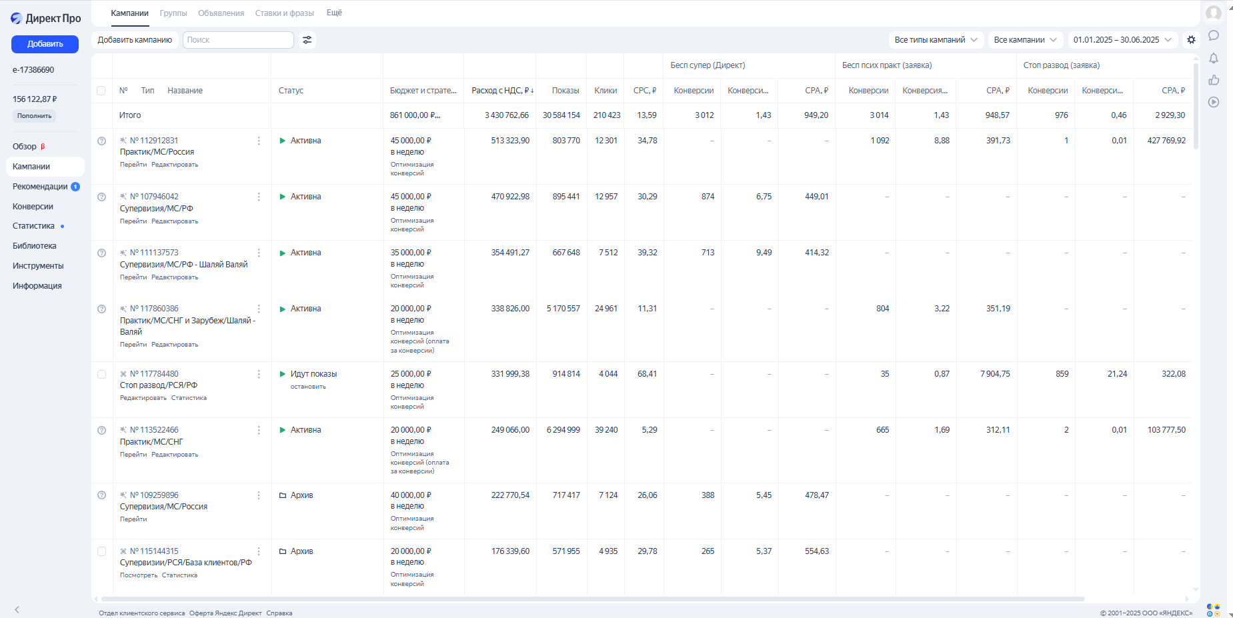Screen dimensions: 1233x618
Task: Open the video tutorials play icon
Action: [1214, 102]
